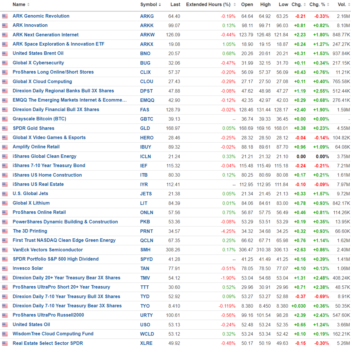Open ProShares UltraPro Russell2000 link
Image resolution: width=351 pixels, height=346 pixels.
point(48,315)
